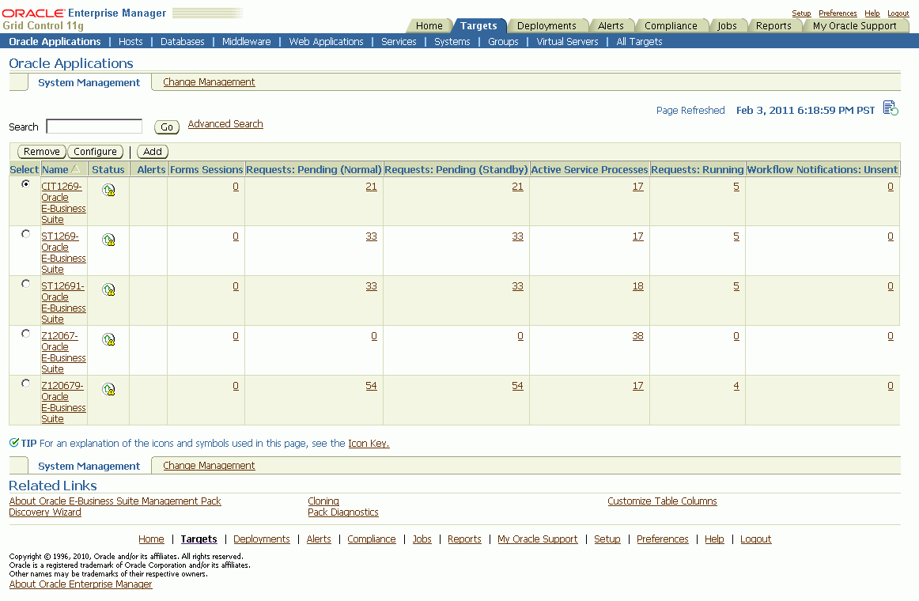The width and height of the screenshot is (919, 601).
Task: Open the Home tab
Action: [429, 26]
